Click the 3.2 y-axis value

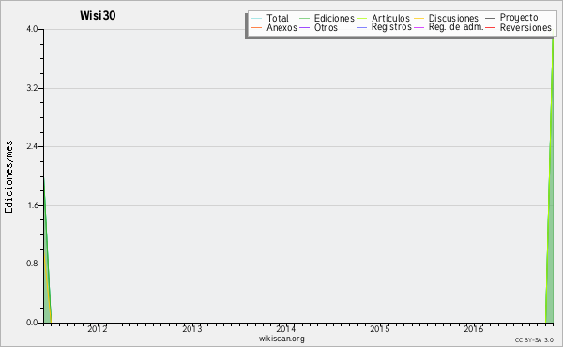tap(32, 88)
